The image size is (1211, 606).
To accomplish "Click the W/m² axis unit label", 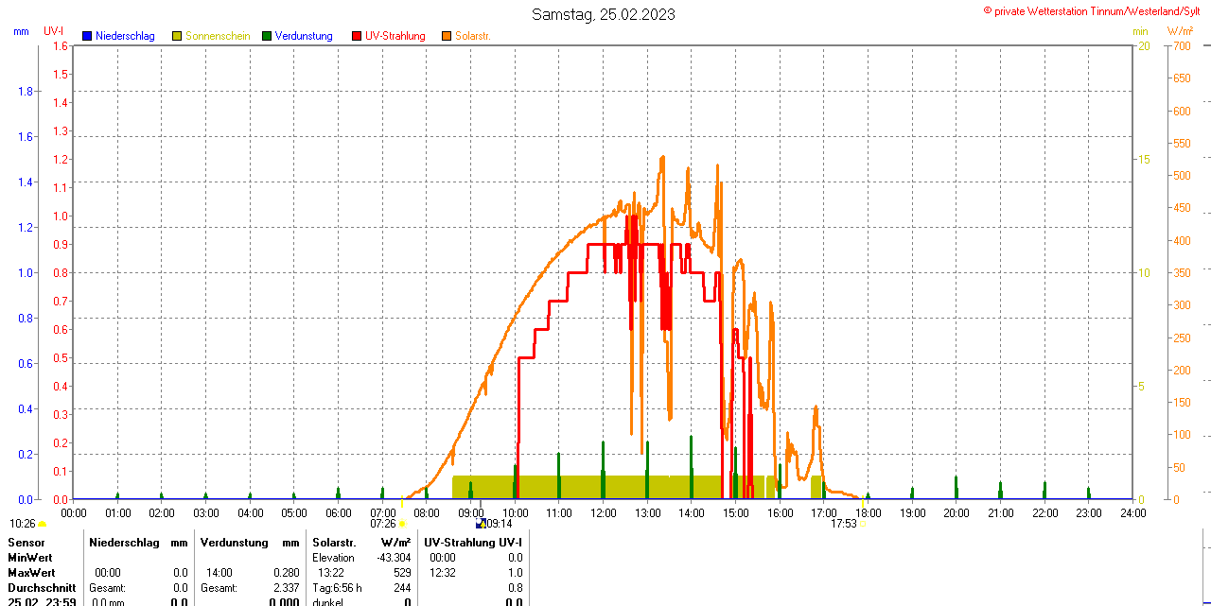I will (1180, 31).
